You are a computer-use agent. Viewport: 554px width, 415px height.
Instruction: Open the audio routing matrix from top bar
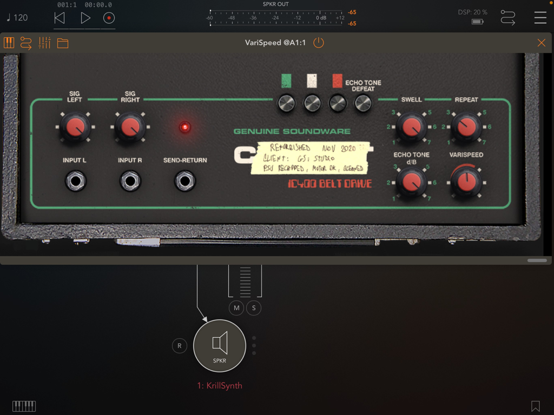click(x=507, y=17)
